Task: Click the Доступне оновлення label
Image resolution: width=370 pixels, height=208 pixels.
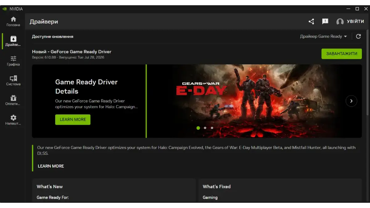Action: 53,36
